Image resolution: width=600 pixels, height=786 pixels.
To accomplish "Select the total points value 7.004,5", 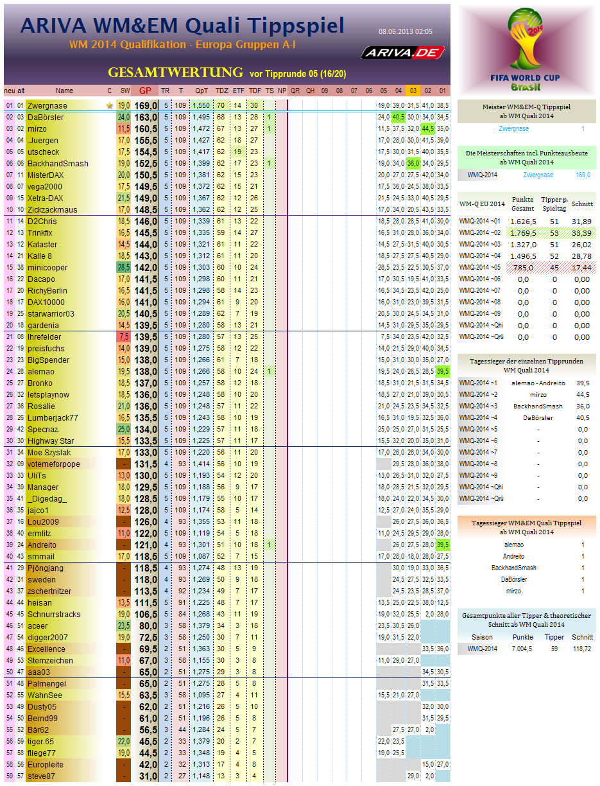I will coord(520,649).
